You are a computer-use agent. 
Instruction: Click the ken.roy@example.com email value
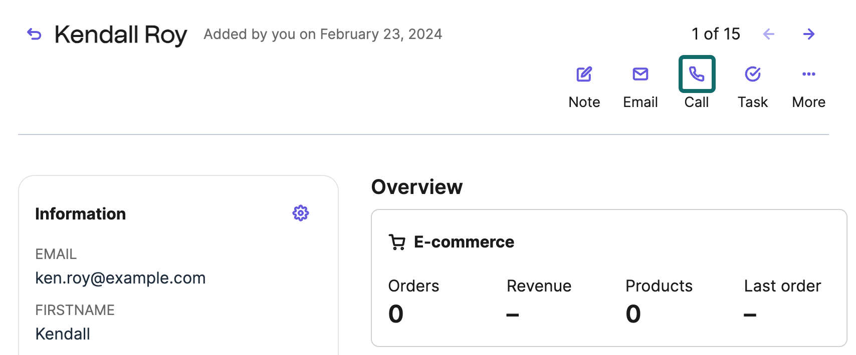[x=120, y=278]
